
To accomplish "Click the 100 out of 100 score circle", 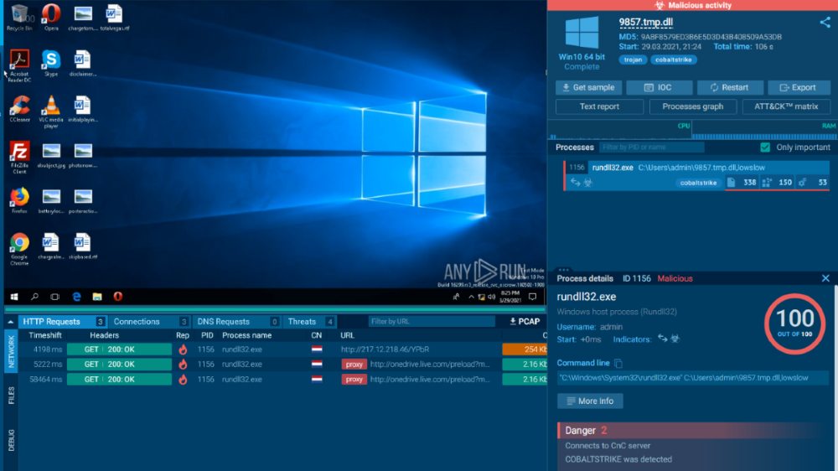I will pyautogui.click(x=794, y=324).
